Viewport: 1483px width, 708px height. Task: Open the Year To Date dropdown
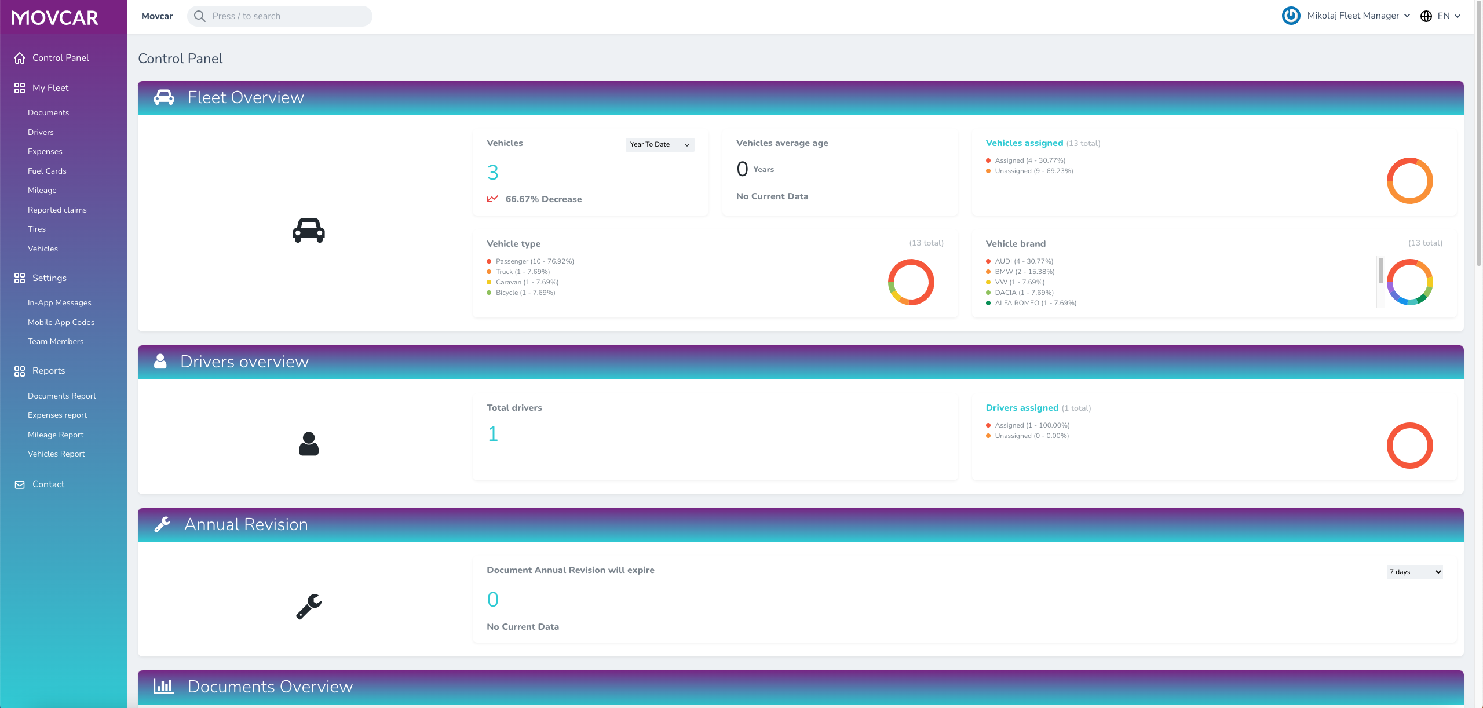click(659, 144)
